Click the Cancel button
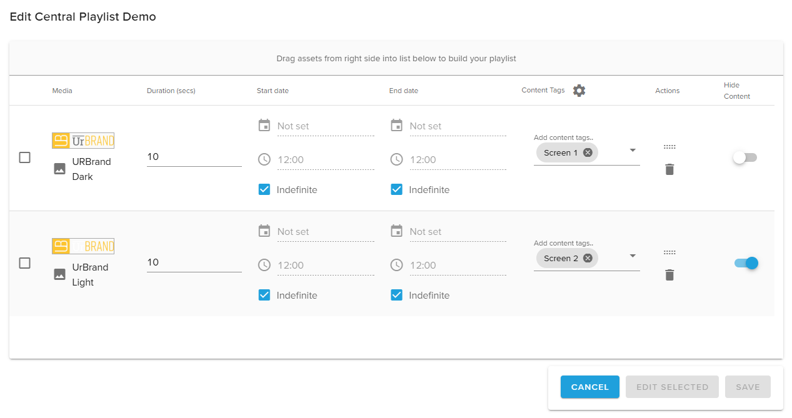792x418 pixels. point(589,387)
